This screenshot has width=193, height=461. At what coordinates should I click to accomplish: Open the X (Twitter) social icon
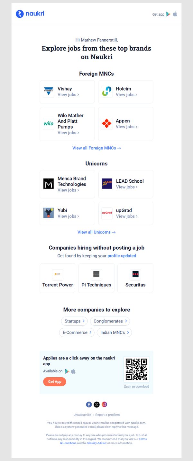coord(96,405)
